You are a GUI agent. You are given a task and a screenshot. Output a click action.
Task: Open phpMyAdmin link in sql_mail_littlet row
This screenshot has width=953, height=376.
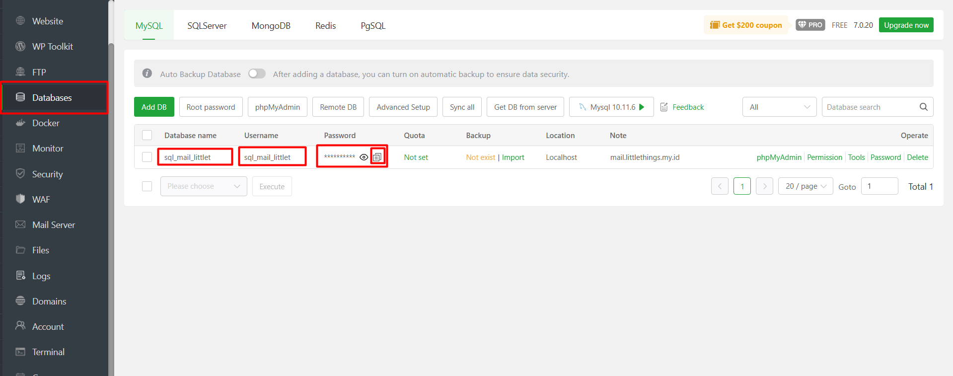pyautogui.click(x=779, y=157)
